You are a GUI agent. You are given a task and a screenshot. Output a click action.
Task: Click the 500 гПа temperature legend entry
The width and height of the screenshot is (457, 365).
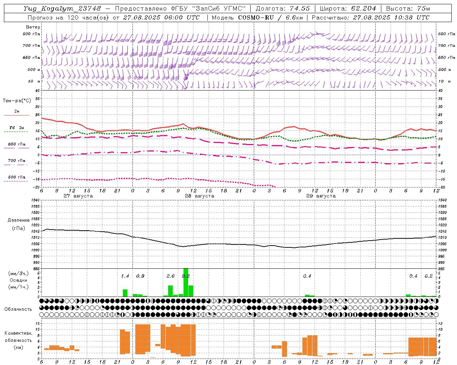tap(16, 177)
